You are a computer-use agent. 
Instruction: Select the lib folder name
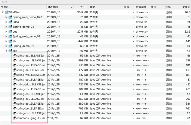coord(14,41)
